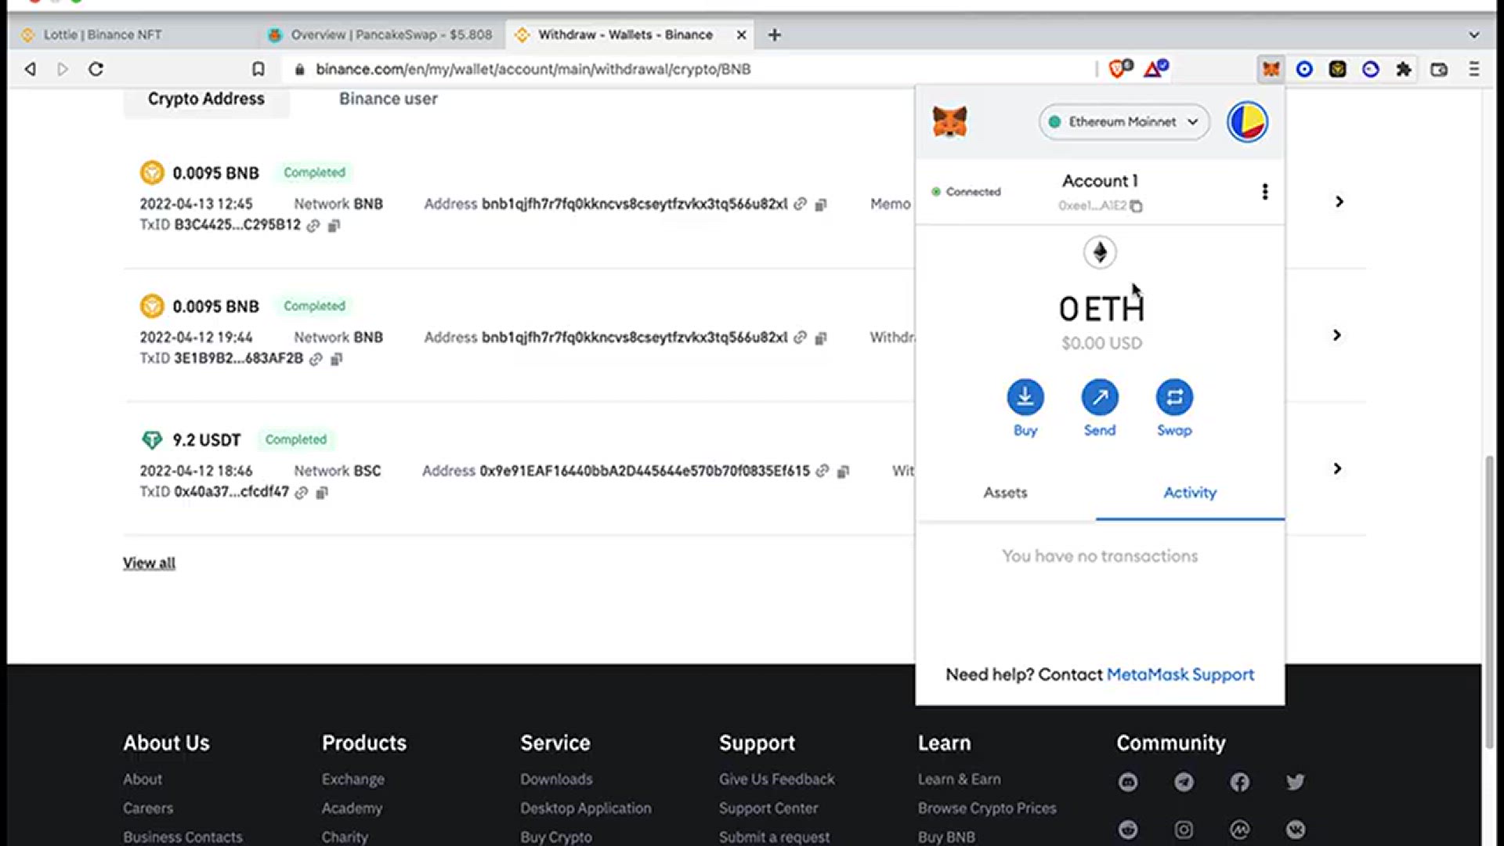The image size is (1504, 846).
Task: Open the MetaMask Support link
Action: coord(1180,674)
